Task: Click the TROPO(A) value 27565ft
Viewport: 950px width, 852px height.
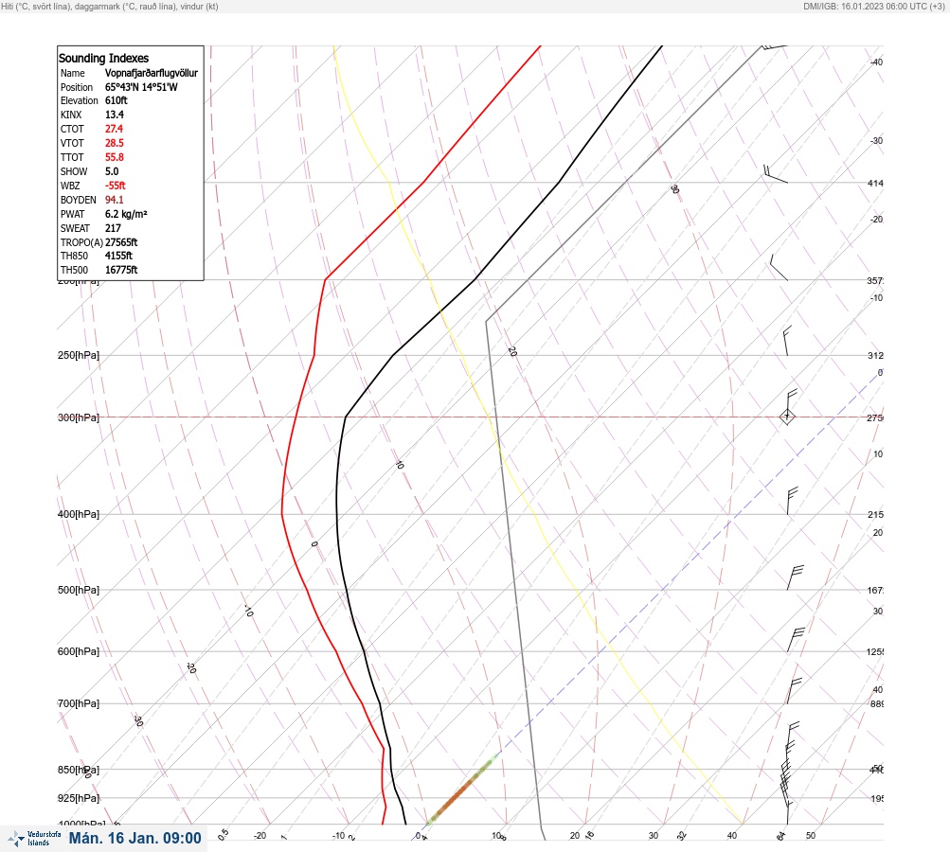Action: tap(121, 242)
